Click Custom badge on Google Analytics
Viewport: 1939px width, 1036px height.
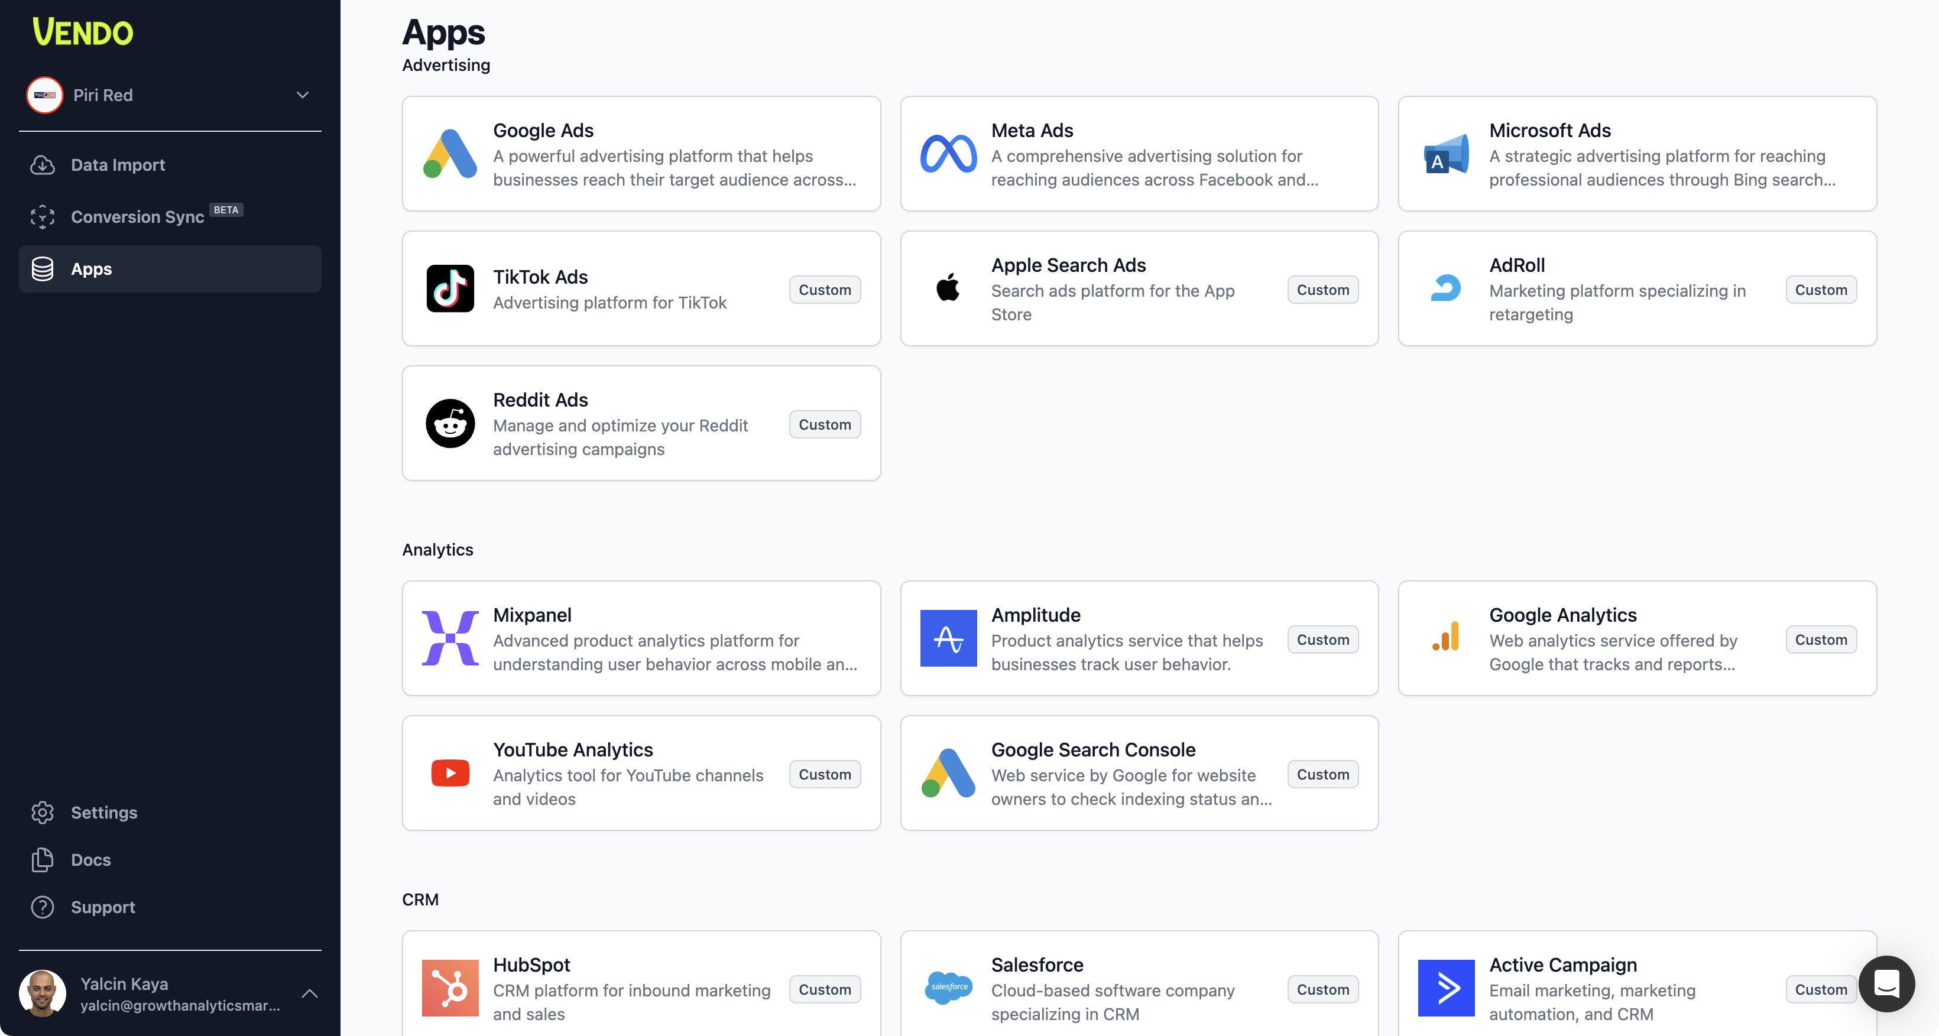(x=1820, y=639)
